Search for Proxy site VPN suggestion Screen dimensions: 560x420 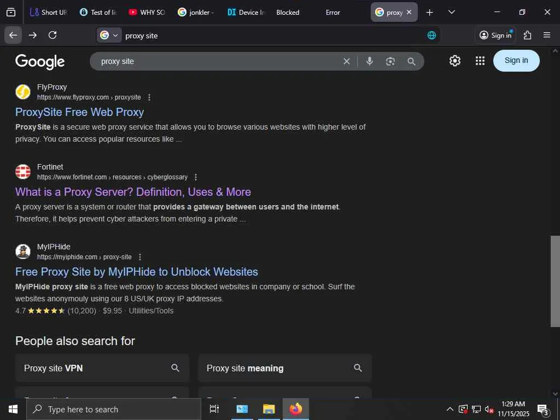102,368
